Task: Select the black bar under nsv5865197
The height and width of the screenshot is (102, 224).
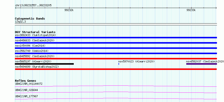Action: point(44,64)
